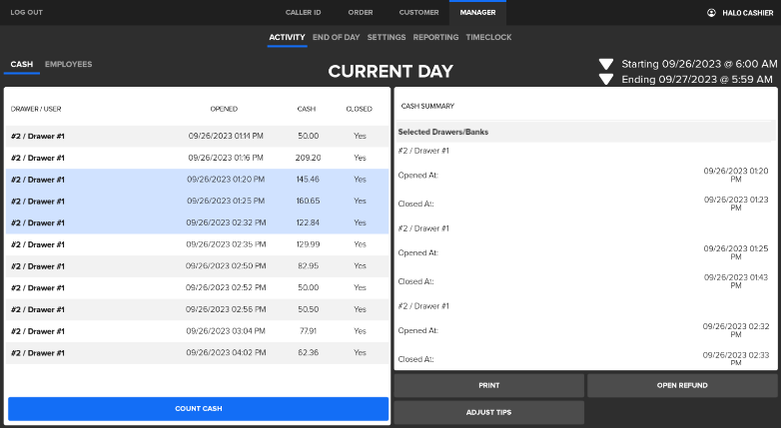The width and height of the screenshot is (781, 428).
Task: Open the Reporting section
Action: pyautogui.click(x=435, y=37)
